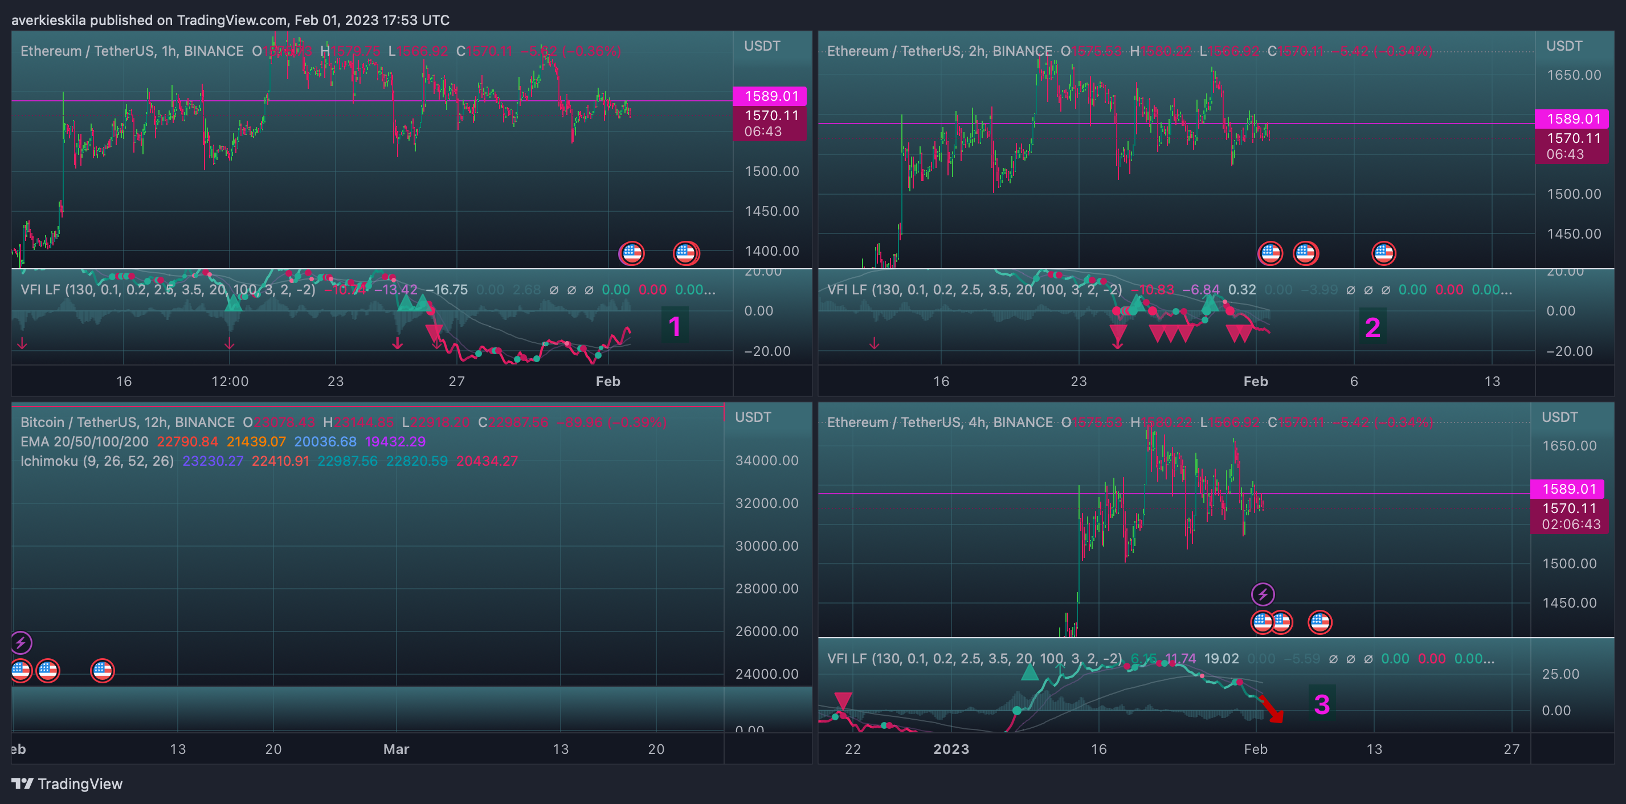Click the magenta 1589.01 price label in the 1h chart

770,96
